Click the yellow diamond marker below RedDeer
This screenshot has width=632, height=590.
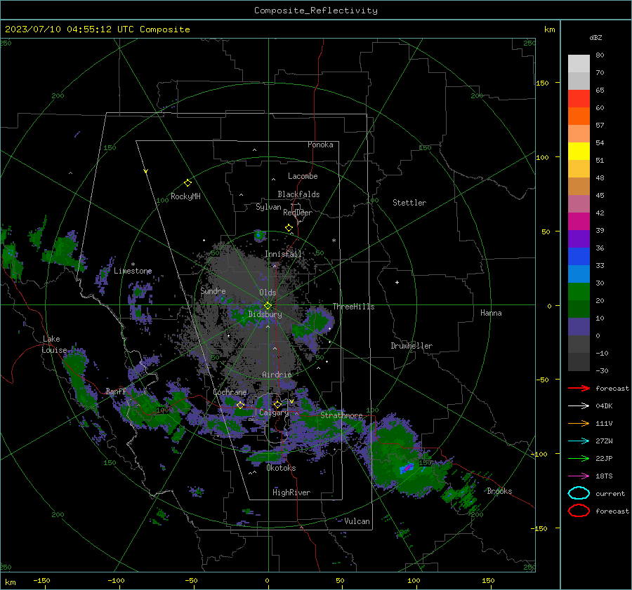289,228
